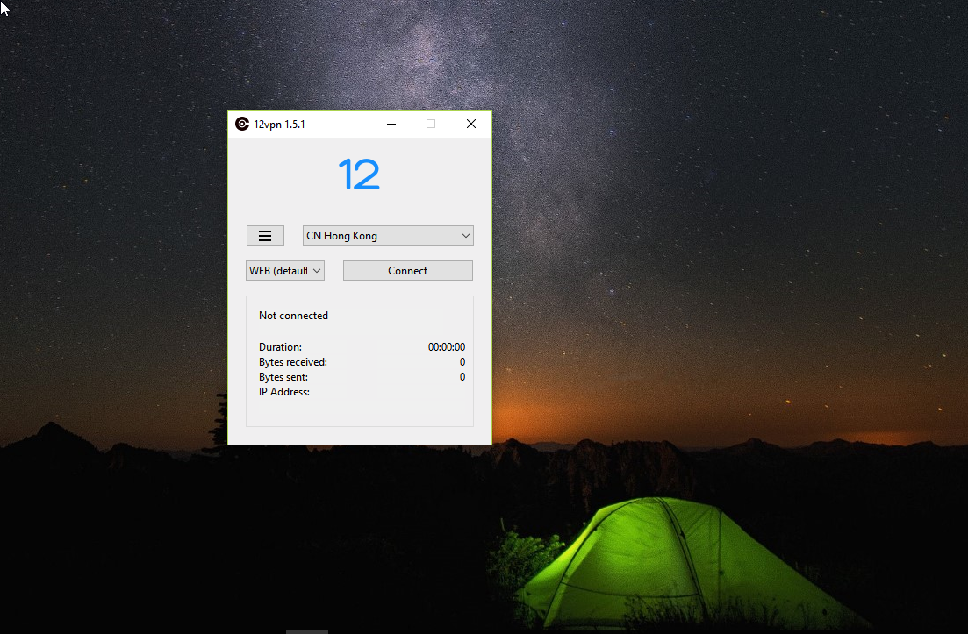The width and height of the screenshot is (968, 634).
Task: Open the CN Hong Kong server dropdown
Action: pos(388,236)
